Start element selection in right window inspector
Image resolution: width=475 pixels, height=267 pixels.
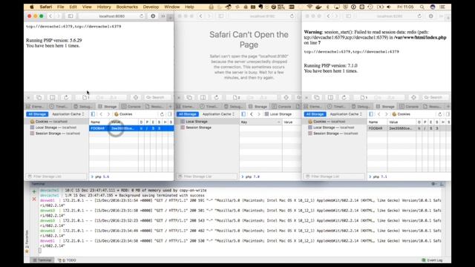point(413,97)
